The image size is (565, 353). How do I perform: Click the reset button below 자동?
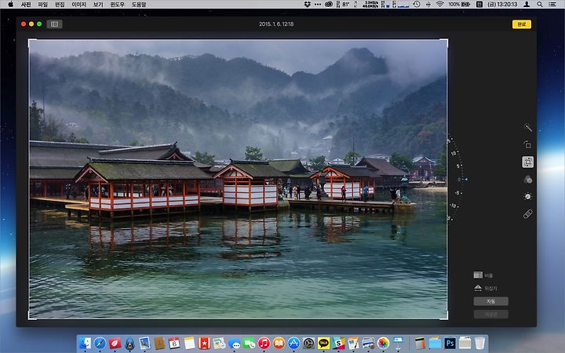[x=490, y=314]
